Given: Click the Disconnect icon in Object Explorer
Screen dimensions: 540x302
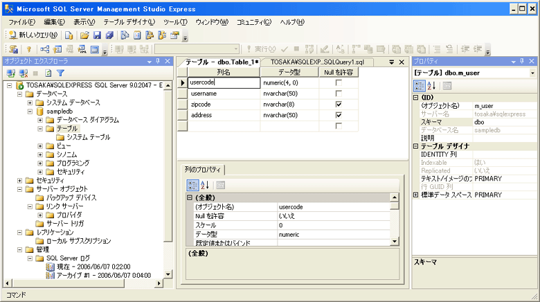Looking at the screenshot, I should click(24, 73).
